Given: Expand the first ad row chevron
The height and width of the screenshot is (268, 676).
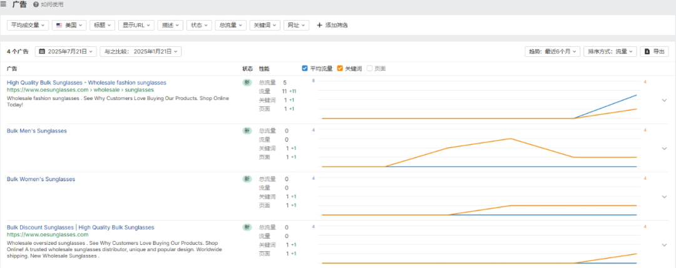Looking at the screenshot, I should (x=664, y=100).
